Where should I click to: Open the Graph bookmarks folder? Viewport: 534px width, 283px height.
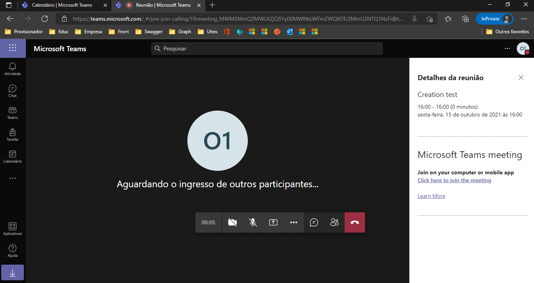pyautogui.click(x=180, y=32)
